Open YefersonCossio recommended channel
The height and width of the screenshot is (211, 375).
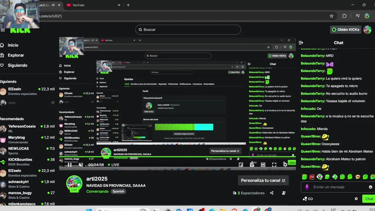pos(28,129)
